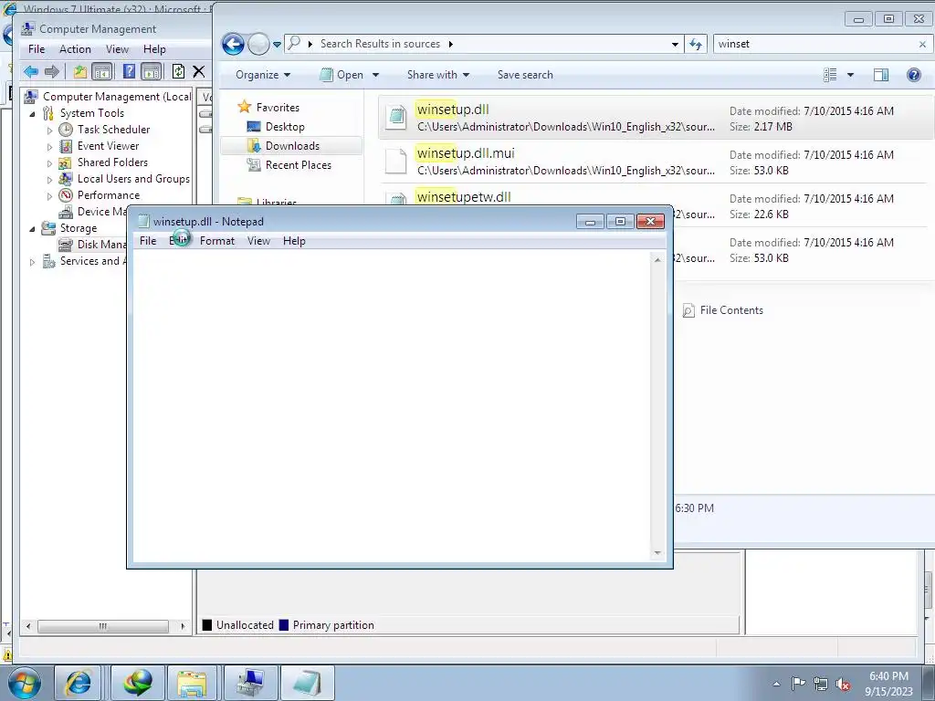The width and height of the screenshot is (935, 701).
Task: Click Windows Start orb
Action: 25,683
